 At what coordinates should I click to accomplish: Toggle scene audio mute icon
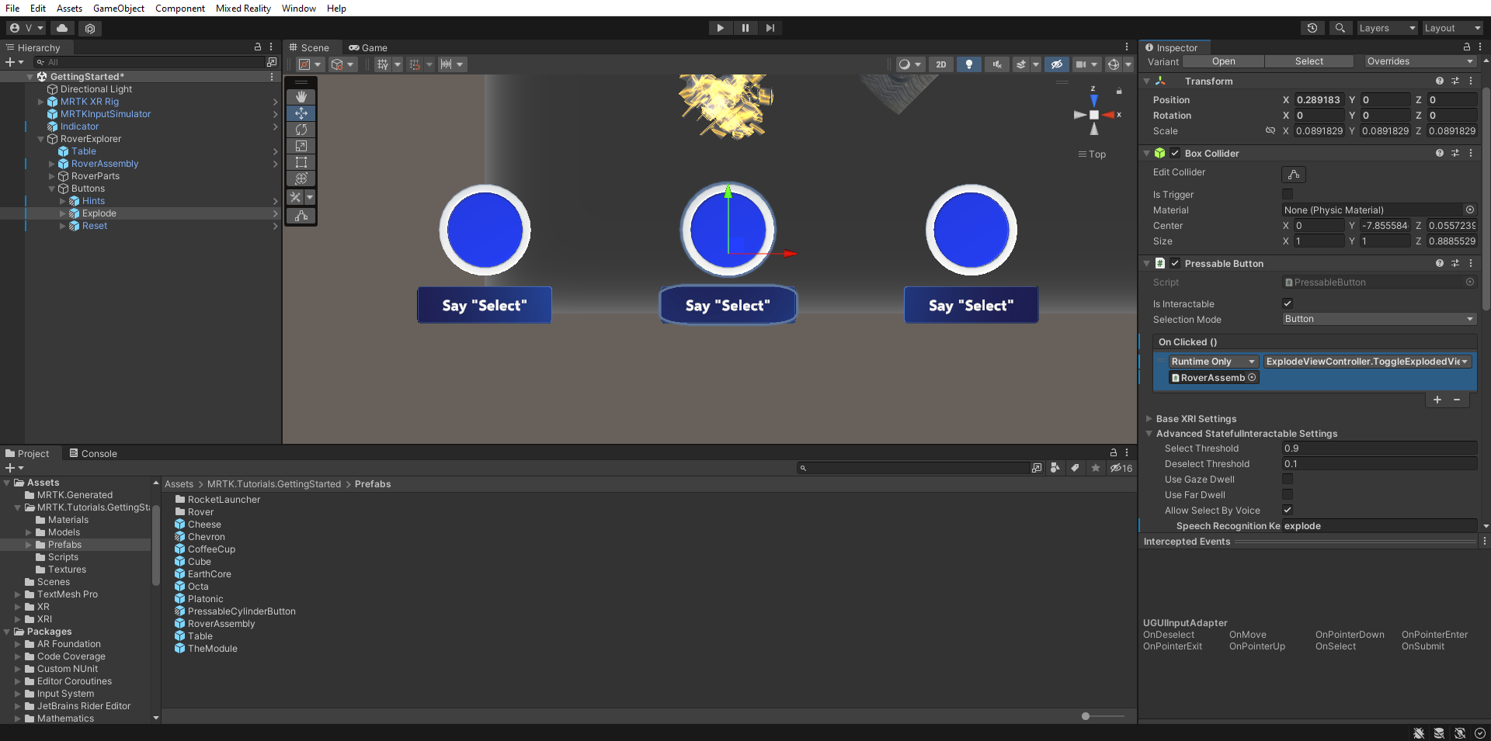[996, 64]
